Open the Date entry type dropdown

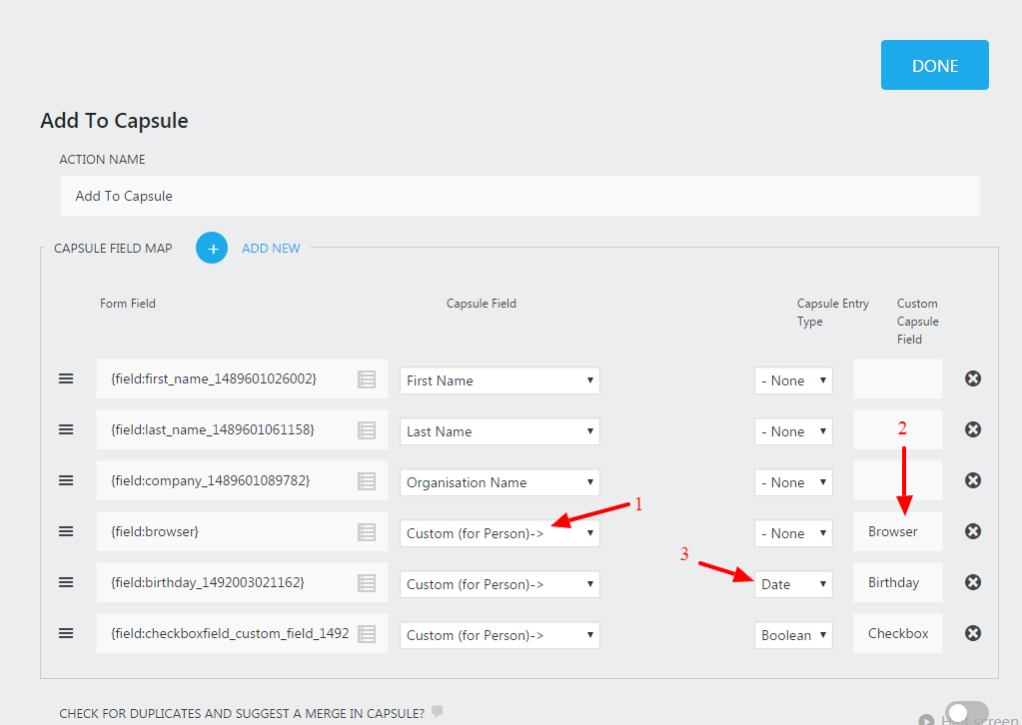[x=793, y=582]
